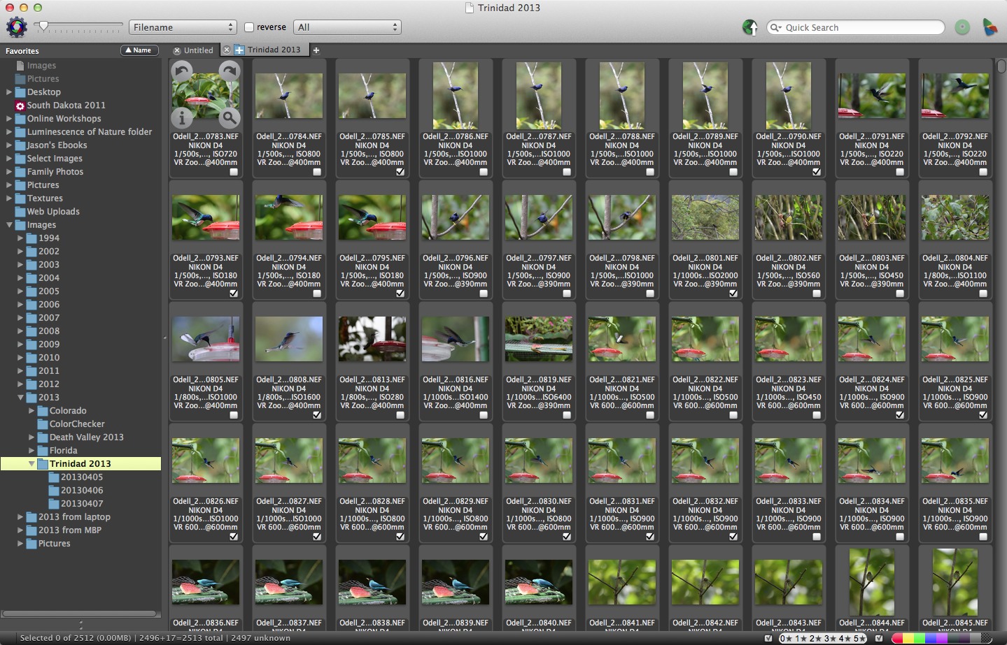The image size is (1007, 645).
Task: Select the 2013 from MBP folder
Action: coord(70,530)
